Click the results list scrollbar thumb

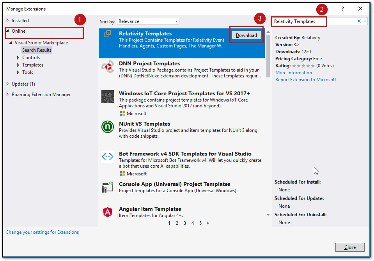268,56
